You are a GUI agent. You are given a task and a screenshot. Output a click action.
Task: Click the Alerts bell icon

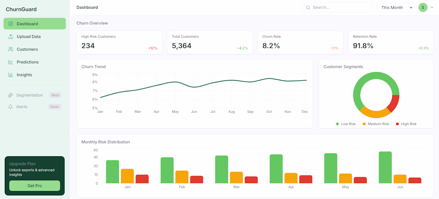pyautogui.click(x=10, y=106)
